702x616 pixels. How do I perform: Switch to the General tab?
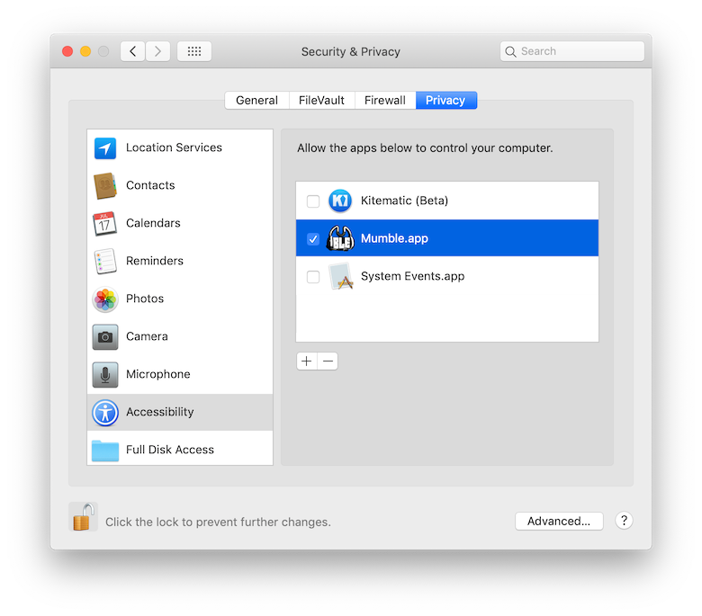tap(257, 100)
